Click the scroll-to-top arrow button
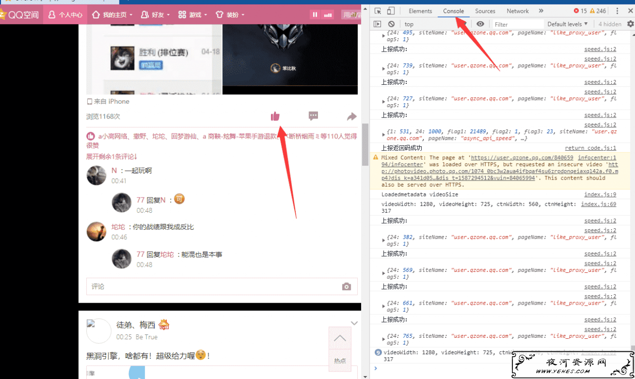635x379 pixels. tap(340, 338)
